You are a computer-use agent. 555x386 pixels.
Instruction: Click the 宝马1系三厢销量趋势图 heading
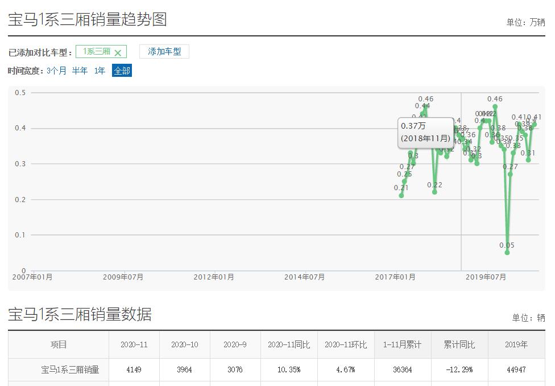click(88, 19)
